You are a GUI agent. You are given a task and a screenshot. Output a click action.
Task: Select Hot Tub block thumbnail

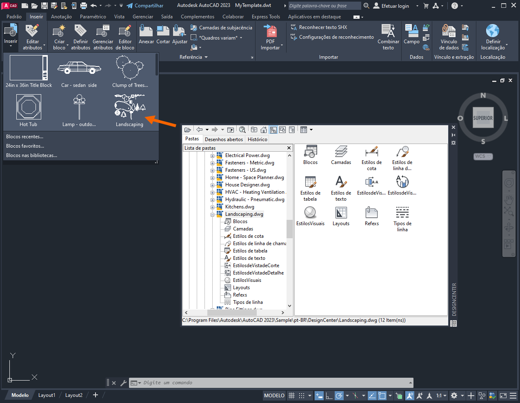point(29,110)
